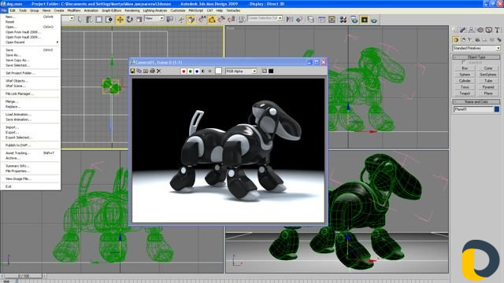Click the Sphere primitive button
This screenshot has height=283, width=504.
(465, 75)
